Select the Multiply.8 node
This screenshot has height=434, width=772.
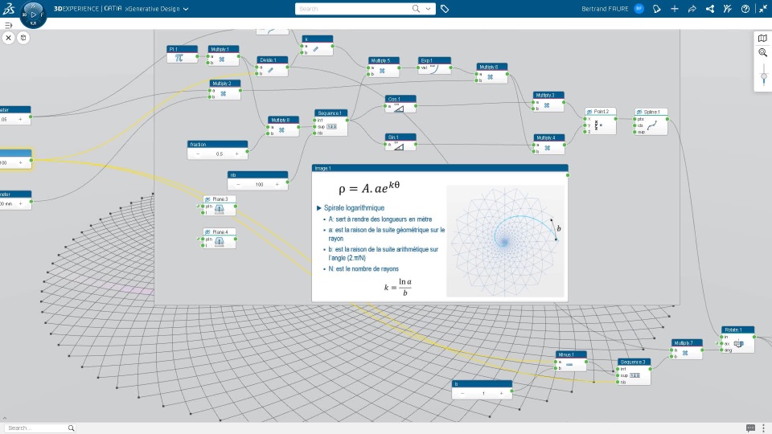click(x=283, y=126)
